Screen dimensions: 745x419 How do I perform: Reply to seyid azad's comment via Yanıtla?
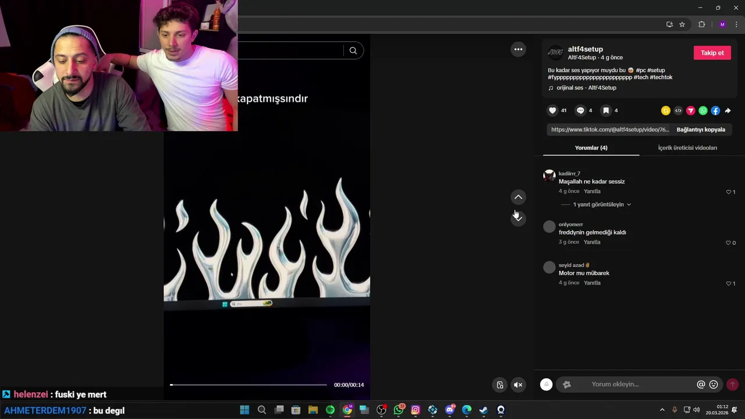(592, 283)
